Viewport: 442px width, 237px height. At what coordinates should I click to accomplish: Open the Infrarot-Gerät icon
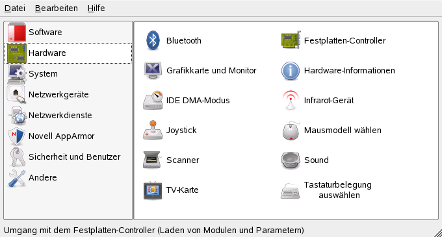(291, 100)
